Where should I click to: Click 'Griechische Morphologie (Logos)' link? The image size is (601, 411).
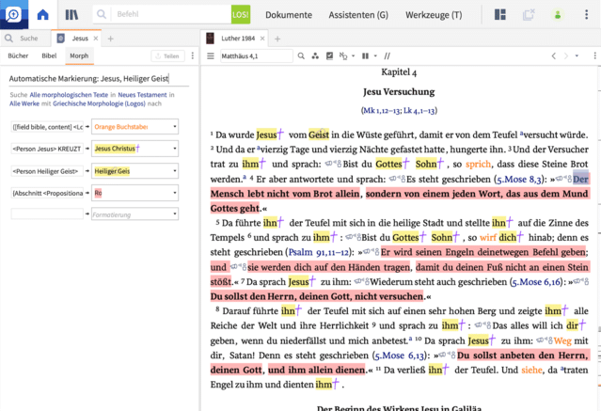click(99, 103)
